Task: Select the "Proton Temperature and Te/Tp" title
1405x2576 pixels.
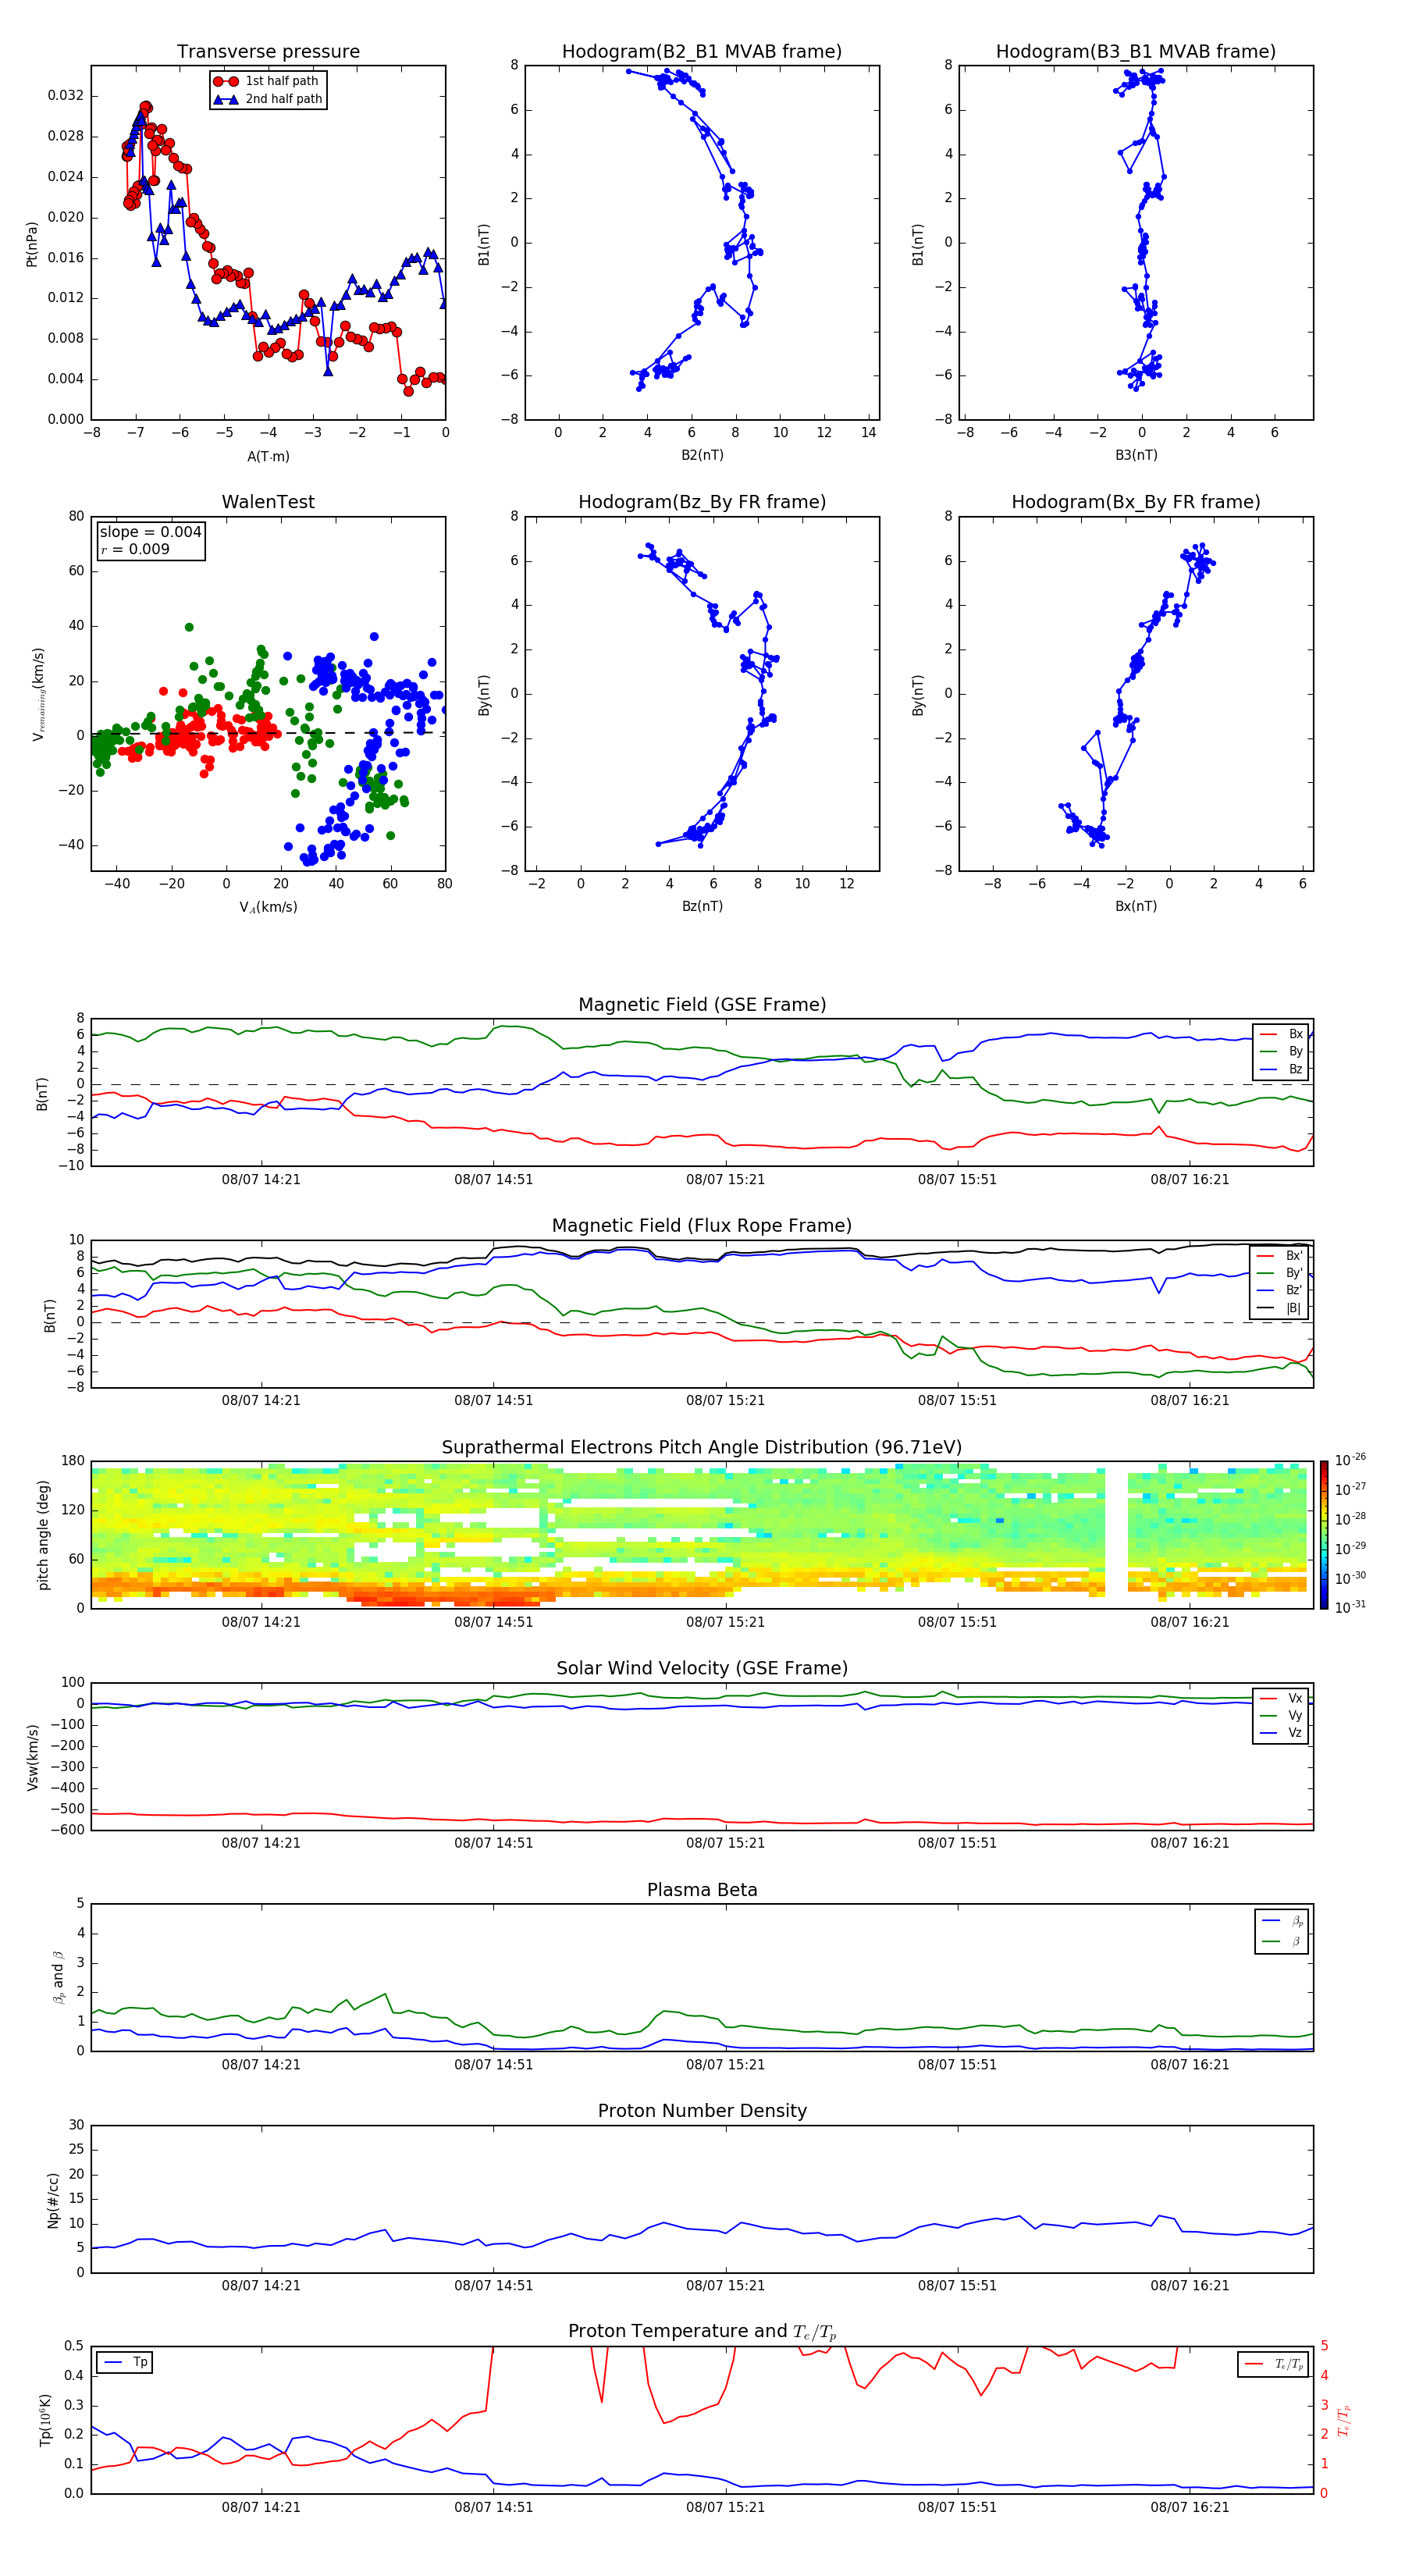Action: [x=702, y=2331]
